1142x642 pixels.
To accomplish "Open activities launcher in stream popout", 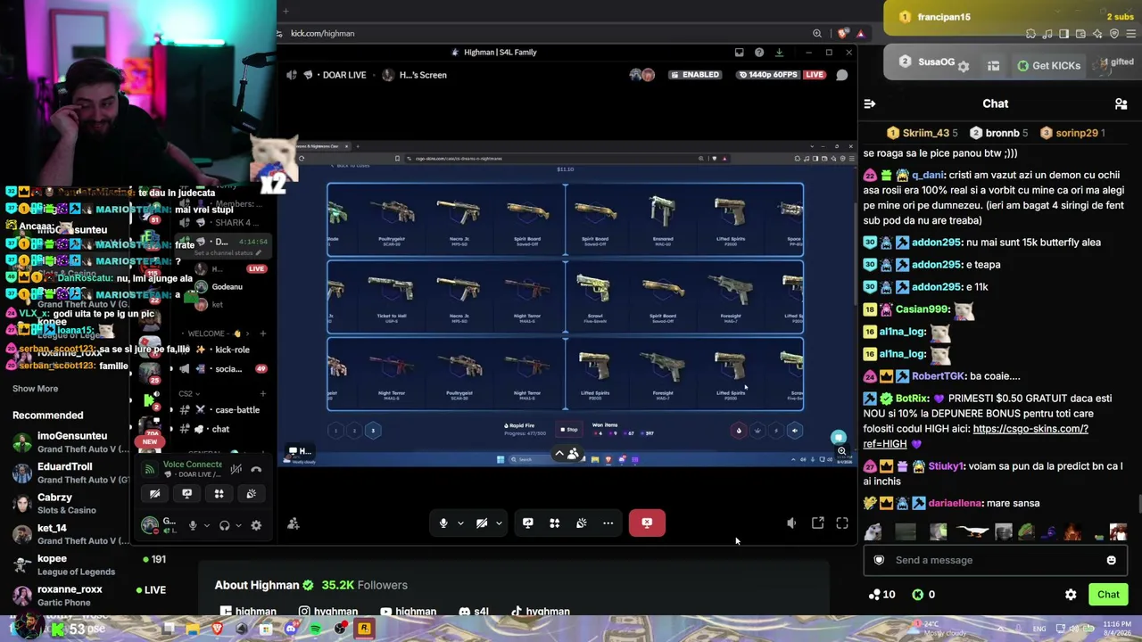I will click(554, 523).
